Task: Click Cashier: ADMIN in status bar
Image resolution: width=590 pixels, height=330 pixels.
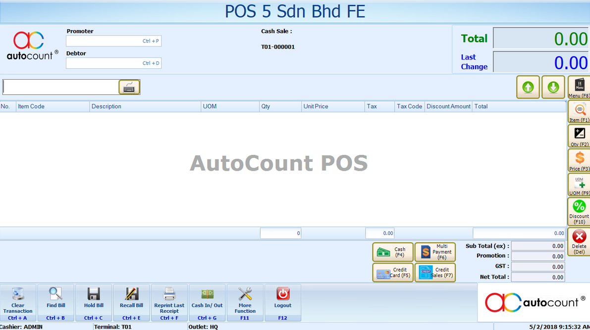Action: pos(21,327)
